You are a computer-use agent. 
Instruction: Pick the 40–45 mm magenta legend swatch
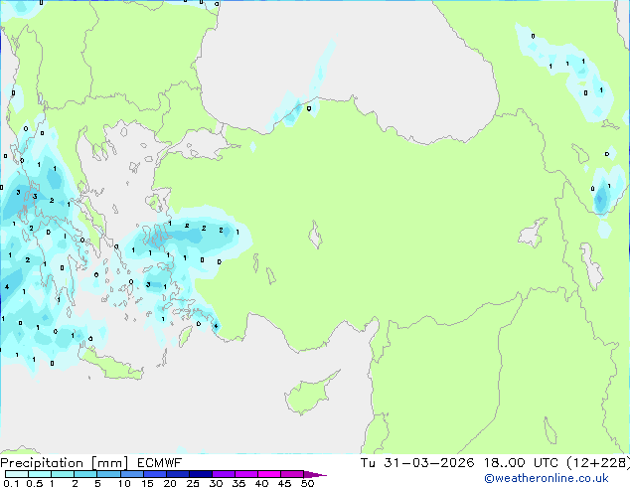click(x=269, y=474)
